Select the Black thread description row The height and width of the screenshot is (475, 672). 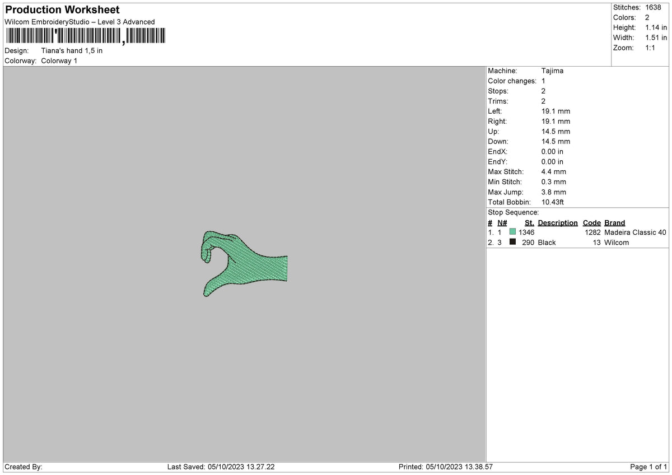[x=577, y=243]
